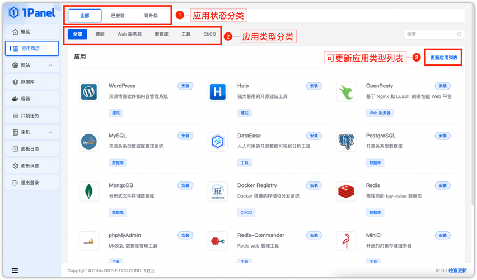The height and width of the screenshot is (280, 477).
Task: Open the 数据库 sidebar item
Action: tap(32, 82)
